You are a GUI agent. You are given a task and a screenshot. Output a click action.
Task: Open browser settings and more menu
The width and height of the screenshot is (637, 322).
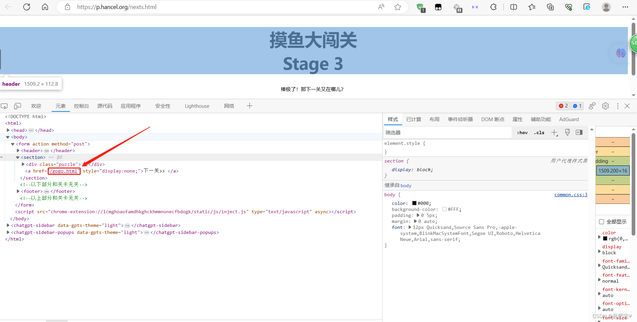click(625, 7)
